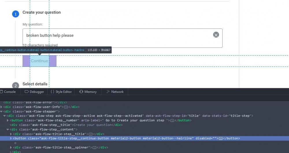The image size is (289, 153).
Task: Click ellipsis badge on ask-flow-user-info div
Action: pos(66,107)
